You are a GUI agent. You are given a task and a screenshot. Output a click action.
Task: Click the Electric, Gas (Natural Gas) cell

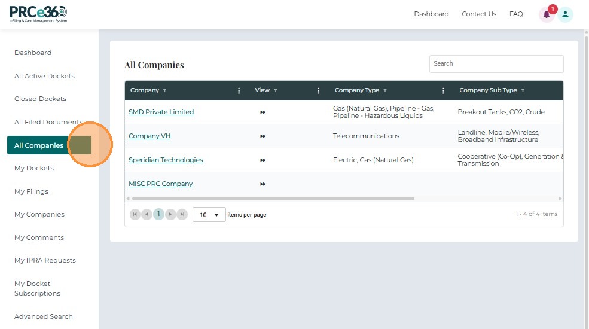click(x=373, y=160)
